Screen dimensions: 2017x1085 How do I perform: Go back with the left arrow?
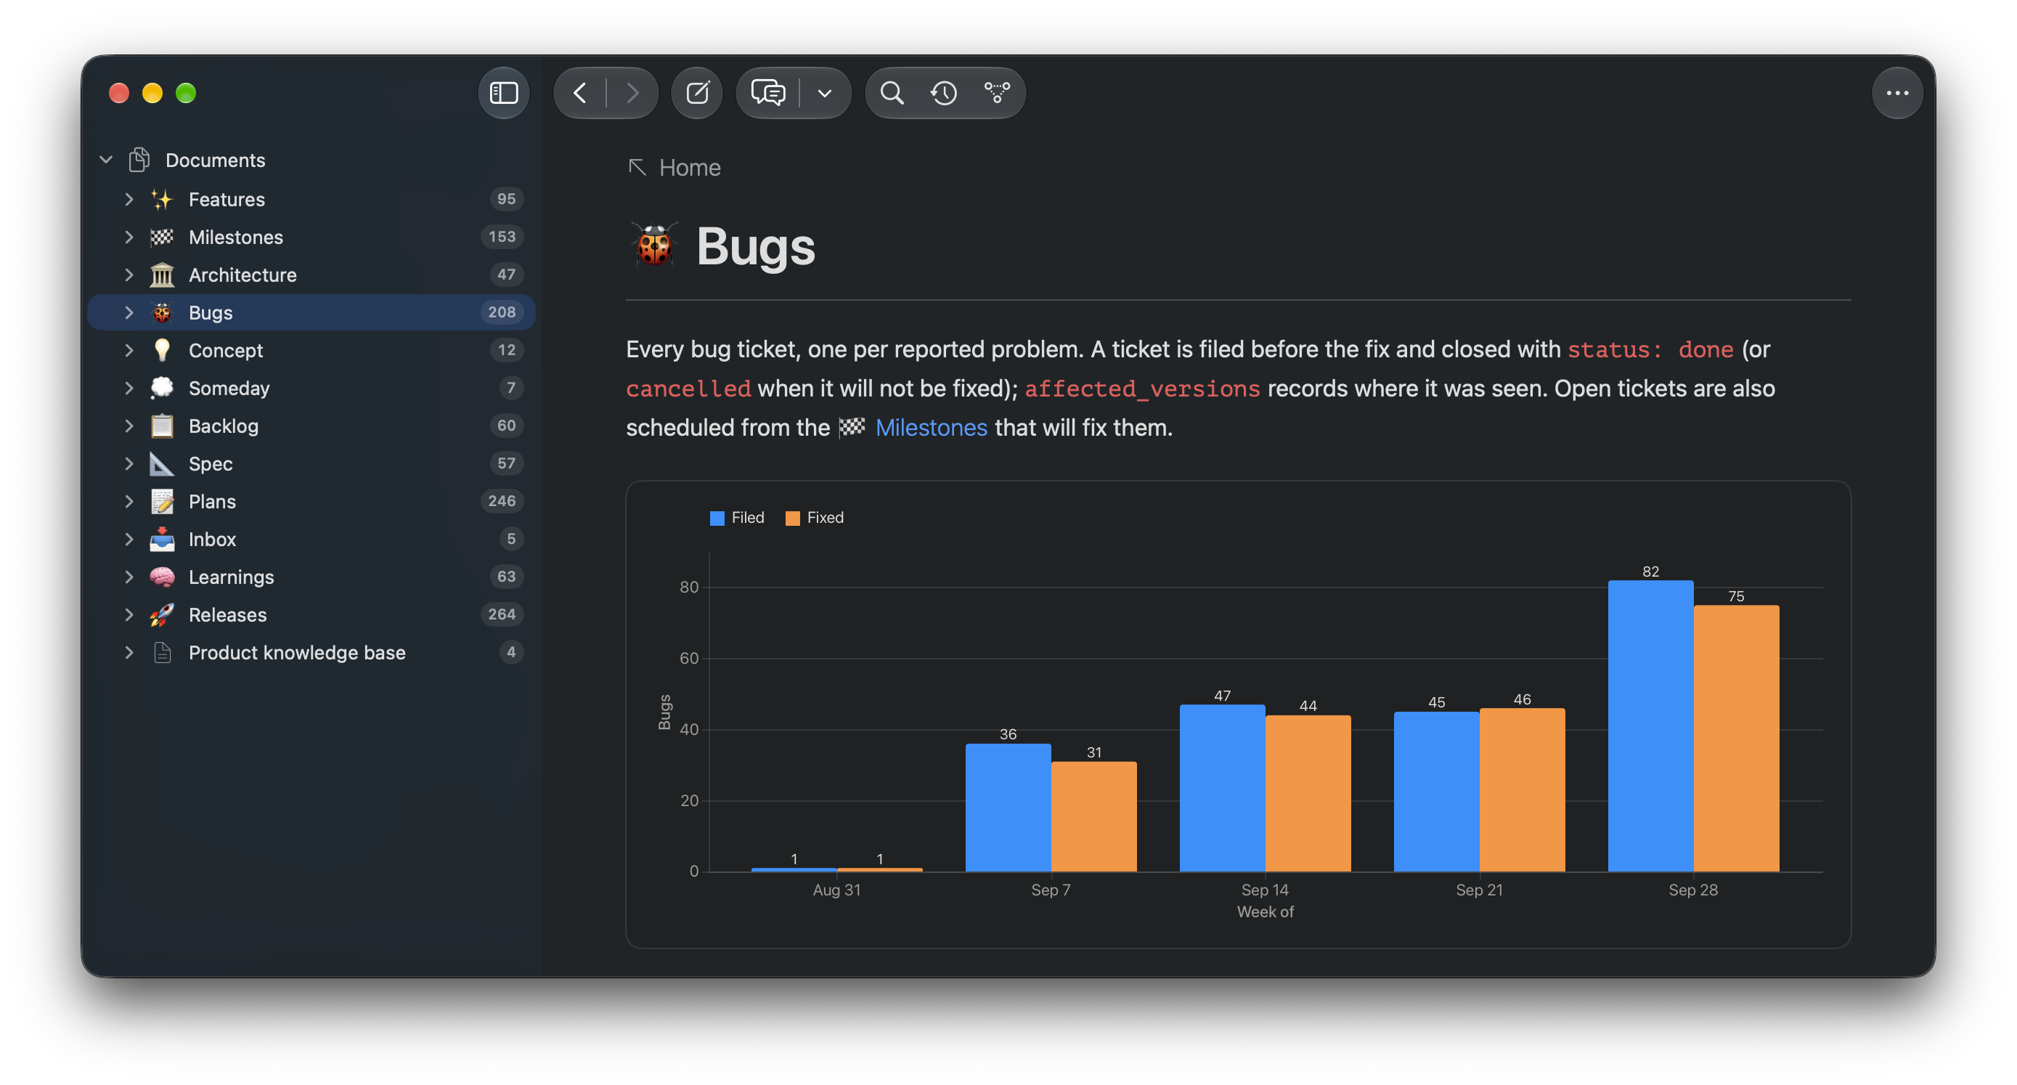580,92
